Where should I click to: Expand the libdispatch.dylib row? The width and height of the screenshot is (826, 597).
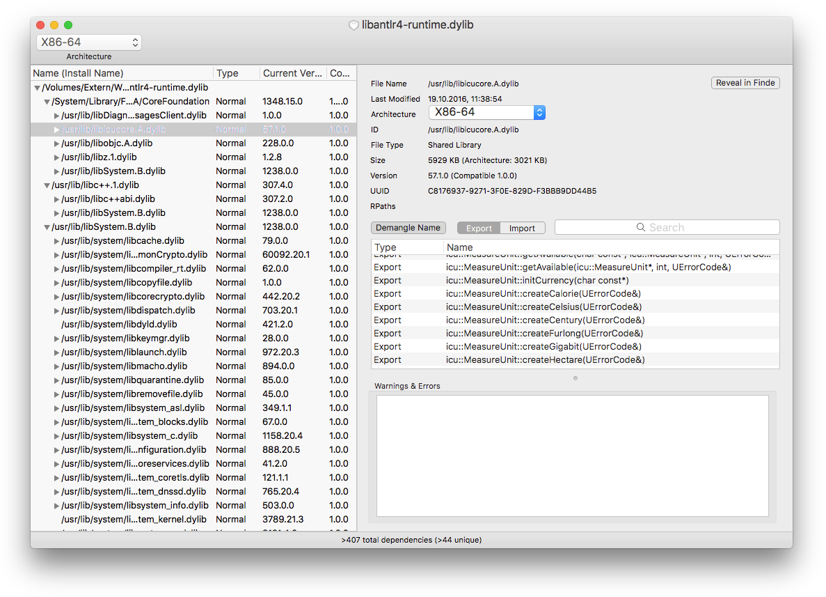click(56, 311)
